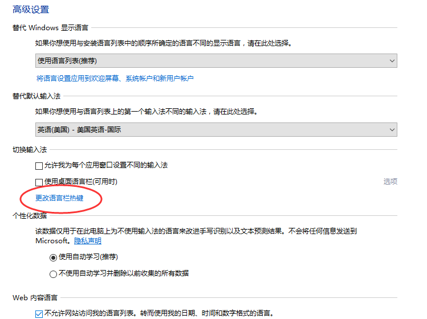Click the 个性化数据 section heading
427x319 pixels.
point(30,215)
